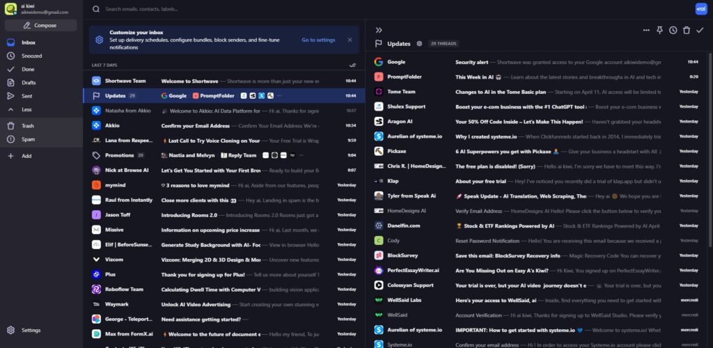Open the Done folder
This screenshot has height=348, width=713.
27,70
